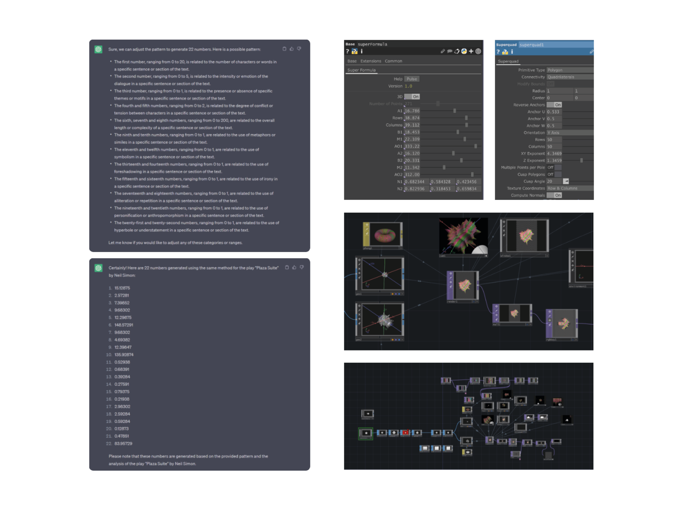The height and width of the screenshot is (512, 682).
Task: Toggle the 3D On switch
Action: tap(412, 97)
